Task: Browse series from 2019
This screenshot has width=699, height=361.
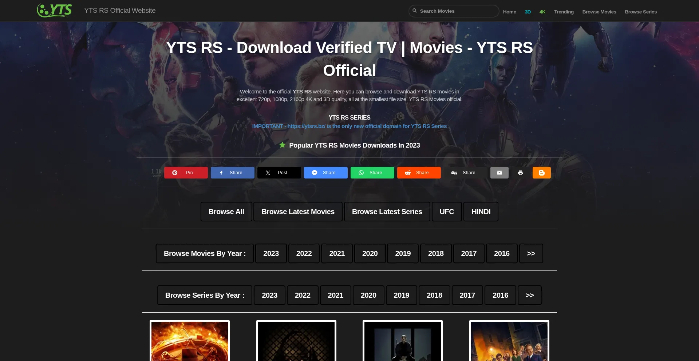Action: pos(401,295)
